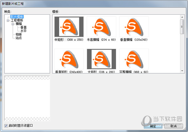Viewport: 188px width, 132px height.
Task: Collapse the 横幅 tree branch
Action: [13, 24]
